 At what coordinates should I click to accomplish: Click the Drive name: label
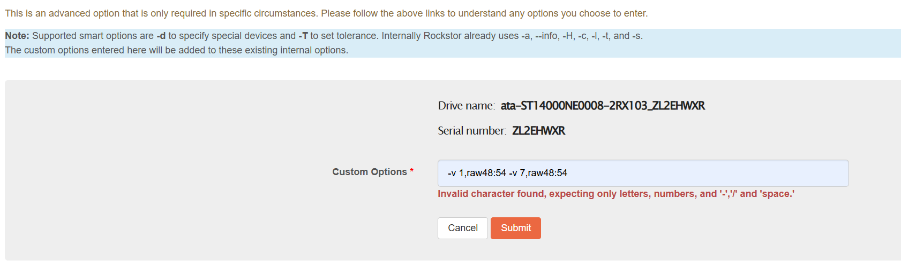(x=467, y=106)
